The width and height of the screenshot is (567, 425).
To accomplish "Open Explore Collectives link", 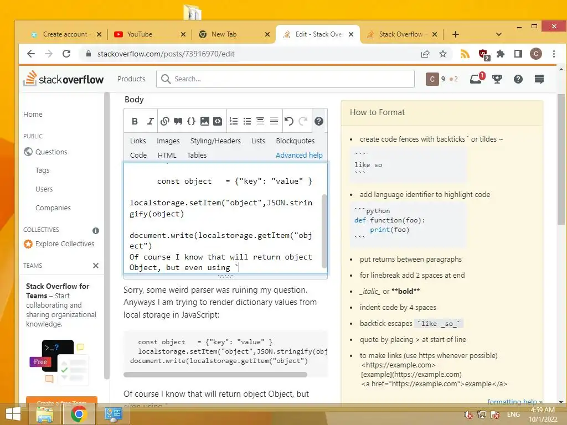I will pos(65,244).
